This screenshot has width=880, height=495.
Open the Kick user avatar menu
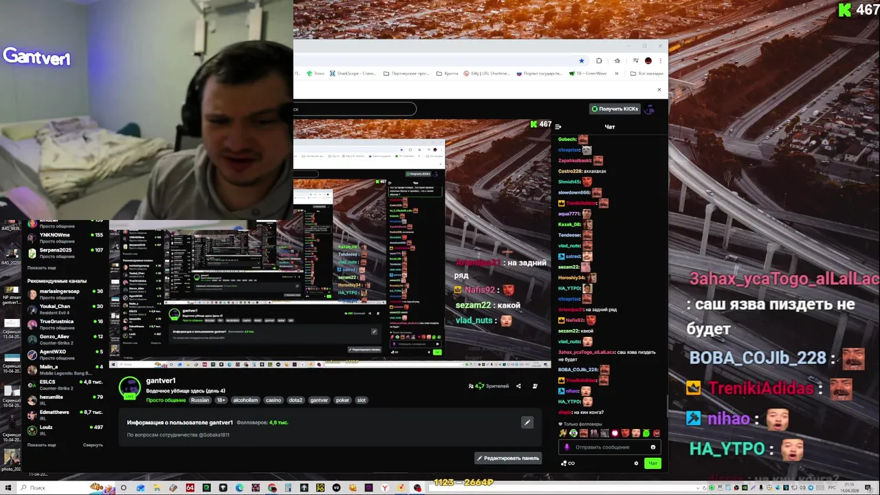pyautogui.click(x=650, y=109)
